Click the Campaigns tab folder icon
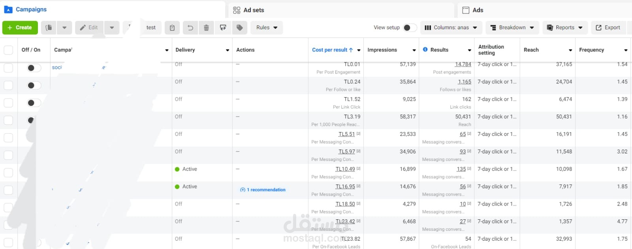Viewport: 632px width, 249px height. (8, 9)
